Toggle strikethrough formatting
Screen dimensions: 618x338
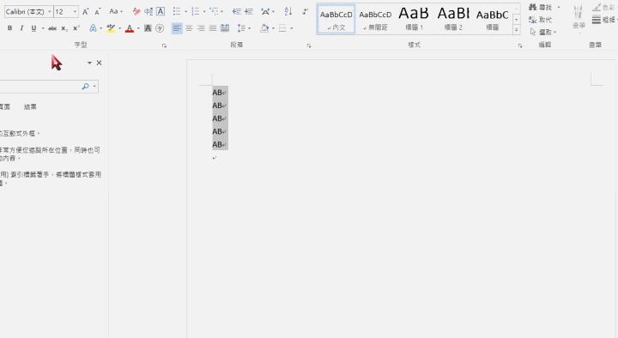point(52,28)
